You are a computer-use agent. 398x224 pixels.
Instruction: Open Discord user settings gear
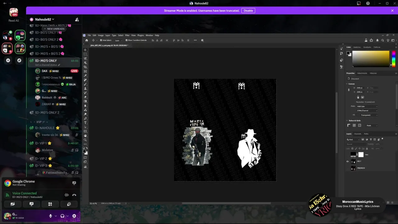(x=74, y=216)
